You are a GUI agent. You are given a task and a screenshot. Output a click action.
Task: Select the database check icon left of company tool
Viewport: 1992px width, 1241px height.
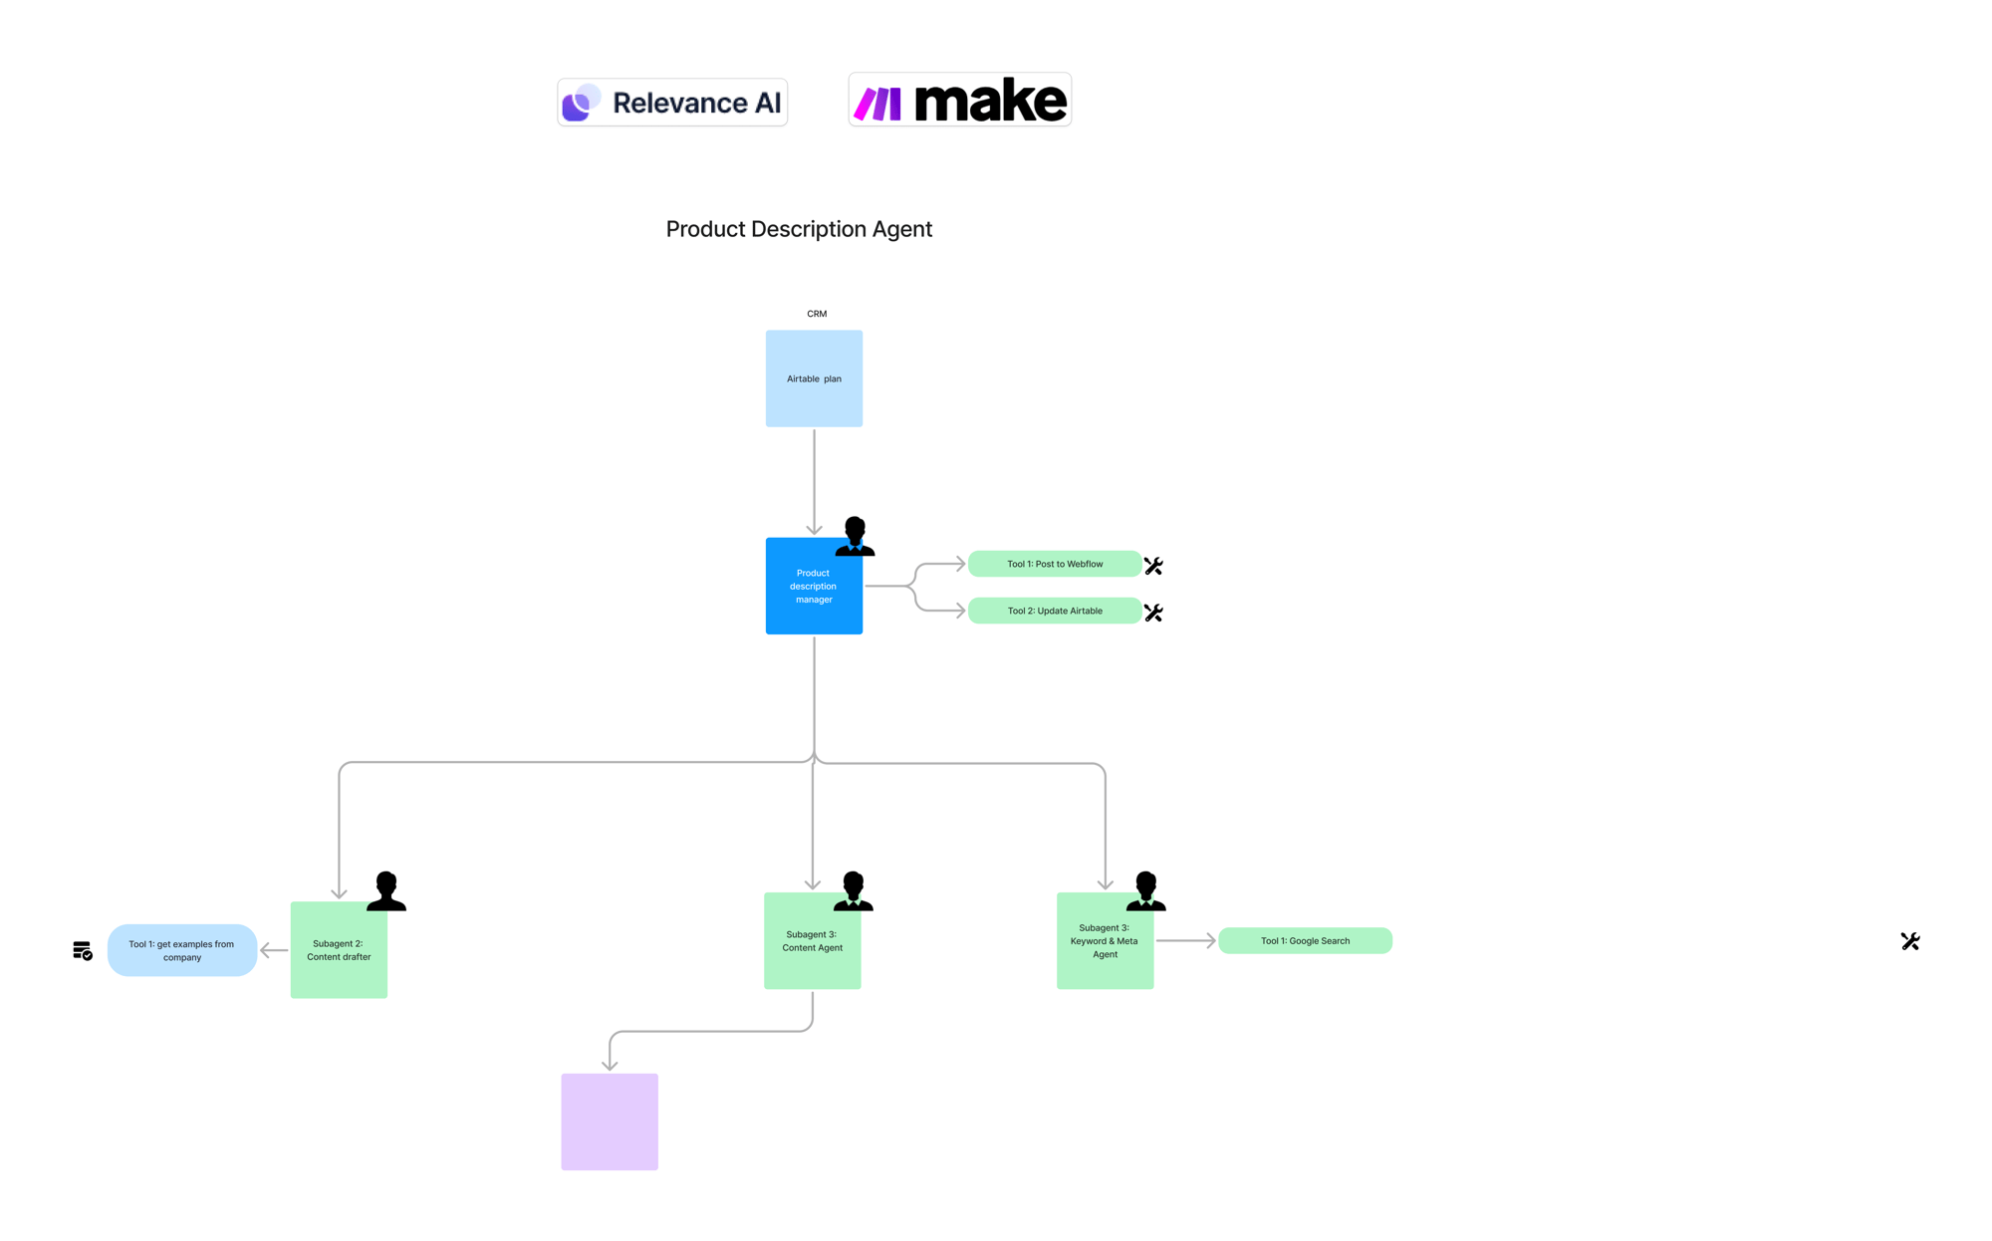tap(83, 950)
